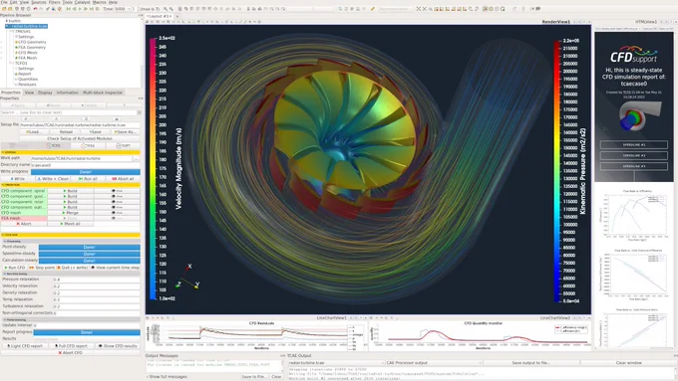Click the Abort all button

(x=123, y=179)
